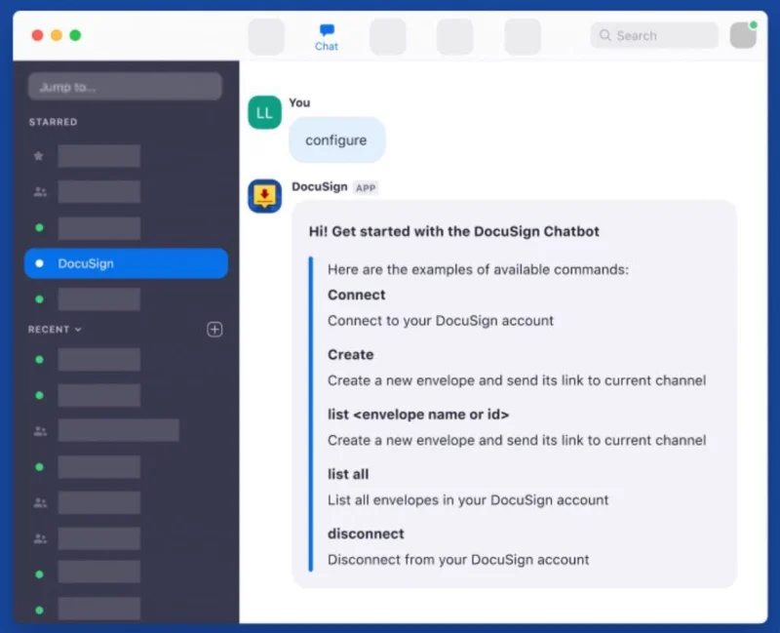The image size is (780, 633).
Task: Click 'List all envelopes in your DocuSign account'
Action: coord(468,499)
